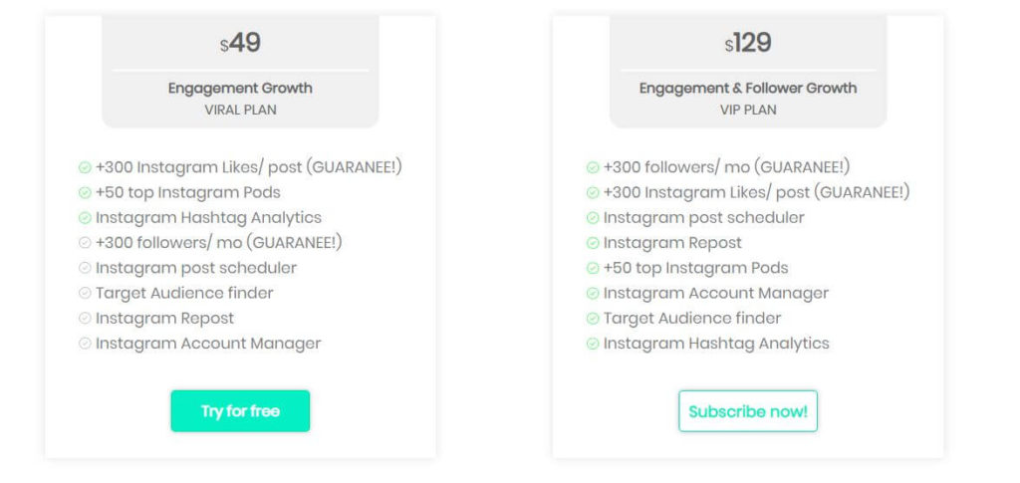The height and width of the screenshot is (483, 1020).
Task: Click VIP plan Target Audience finder text
Action: tap(692, 319)
